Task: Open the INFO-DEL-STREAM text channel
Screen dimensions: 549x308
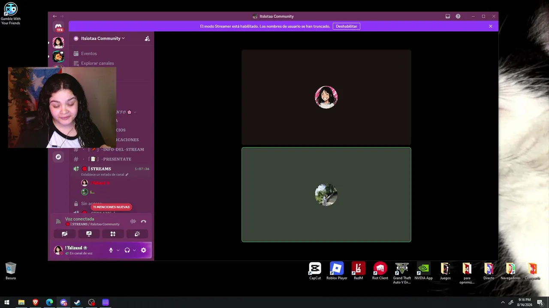Action: click(x=112, y=149)
